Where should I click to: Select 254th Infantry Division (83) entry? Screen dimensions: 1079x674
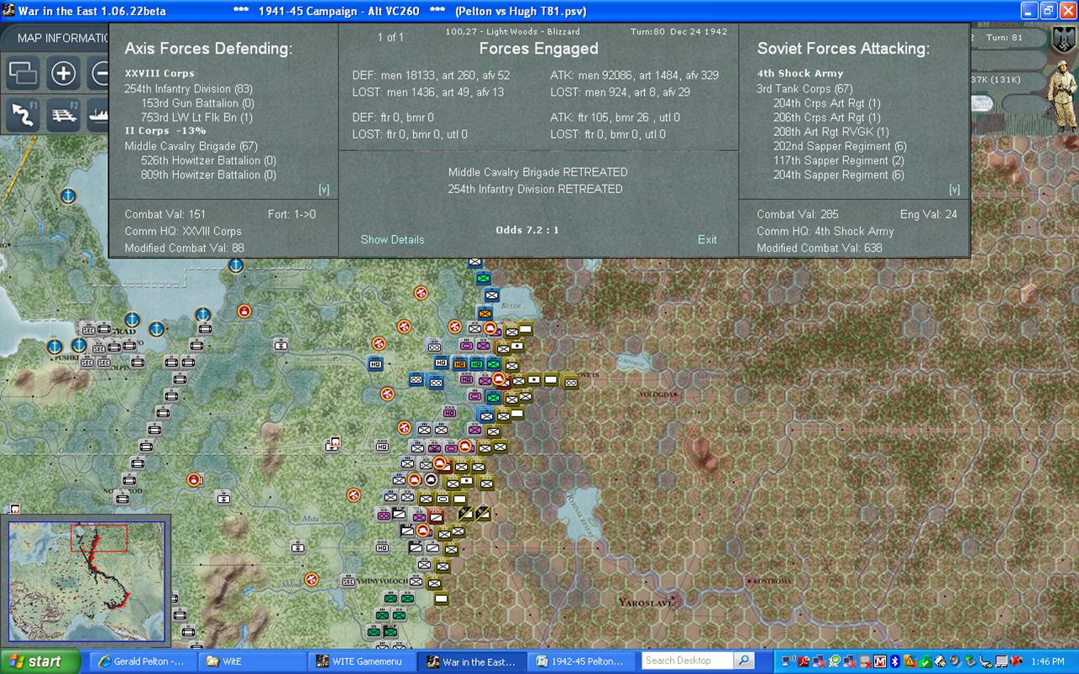[x=188, y=89]
